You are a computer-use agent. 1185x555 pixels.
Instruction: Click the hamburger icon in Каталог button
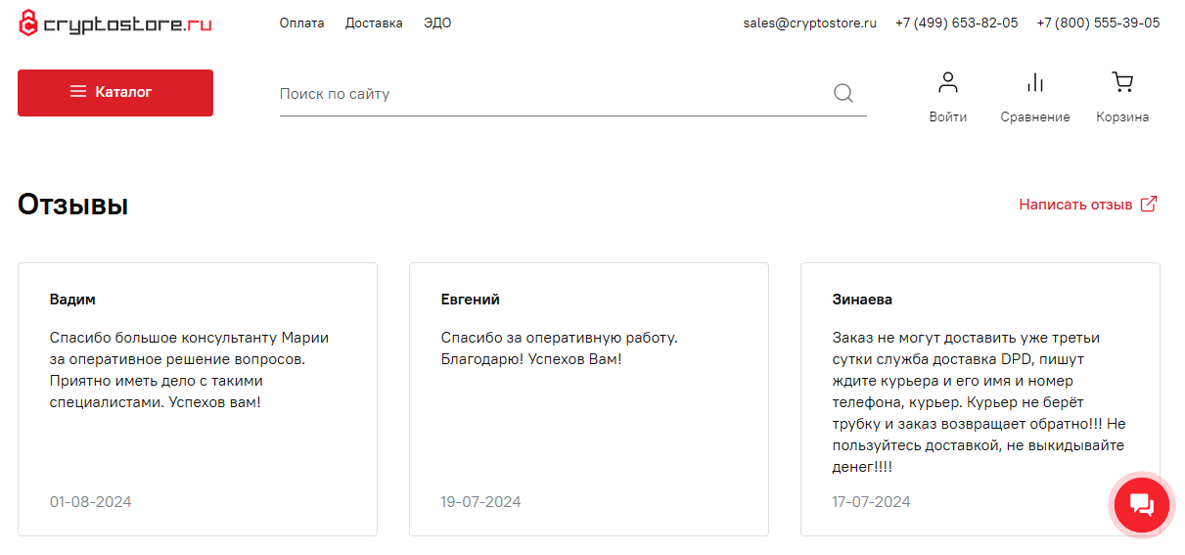pos(78,92)
